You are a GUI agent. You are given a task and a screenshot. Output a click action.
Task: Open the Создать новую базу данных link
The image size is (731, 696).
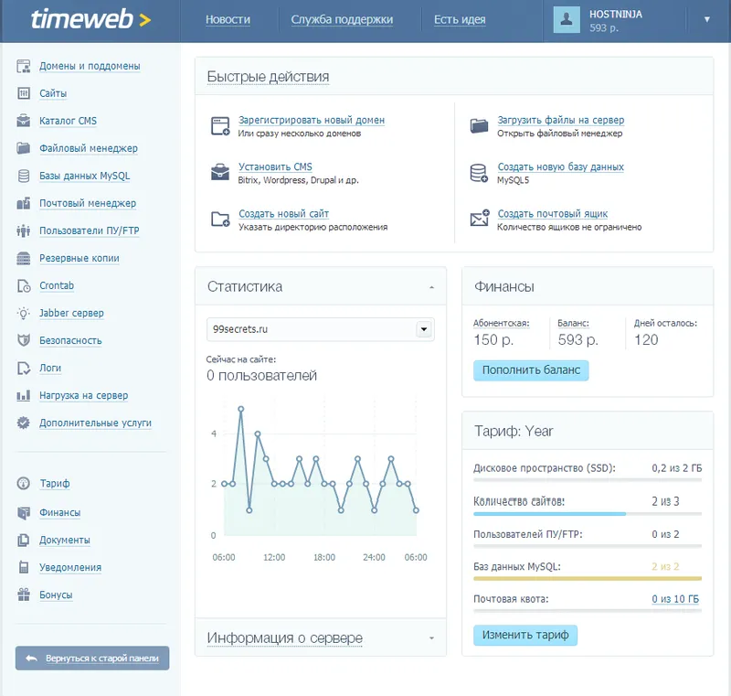(x=561, y=167)
